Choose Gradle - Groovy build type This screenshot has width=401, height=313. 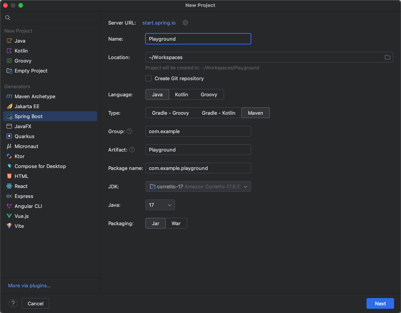(x=170, y=113)
